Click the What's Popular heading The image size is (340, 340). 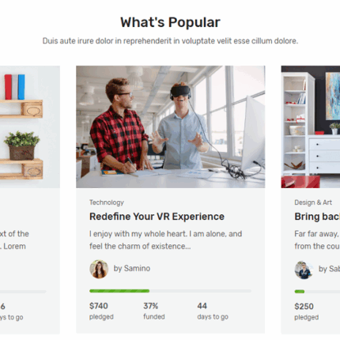[x=170, y=22]
